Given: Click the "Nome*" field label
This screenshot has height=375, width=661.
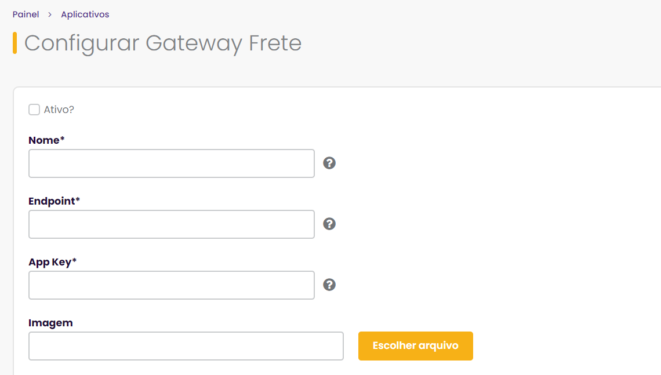Looking at the screenshot, I should [46, 140].
